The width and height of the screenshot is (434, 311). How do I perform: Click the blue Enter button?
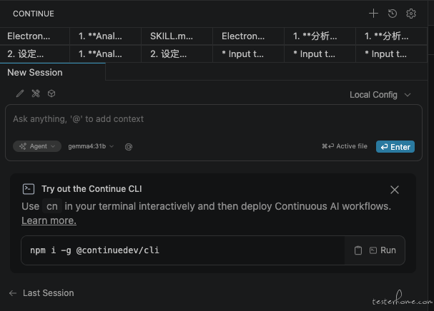pos(395,147)
